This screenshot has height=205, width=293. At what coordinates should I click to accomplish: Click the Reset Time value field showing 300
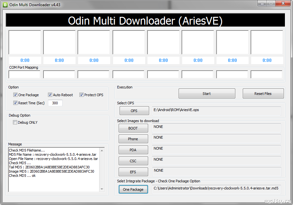click(x=55, y=103)
